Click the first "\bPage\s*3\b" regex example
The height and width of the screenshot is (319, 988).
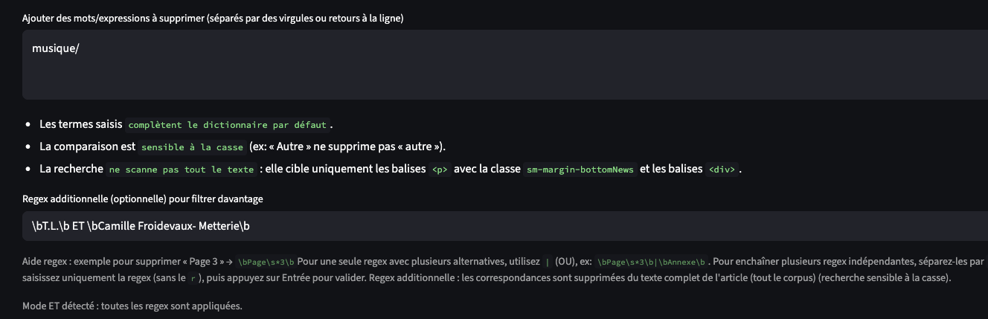click(x=266, y=262)
